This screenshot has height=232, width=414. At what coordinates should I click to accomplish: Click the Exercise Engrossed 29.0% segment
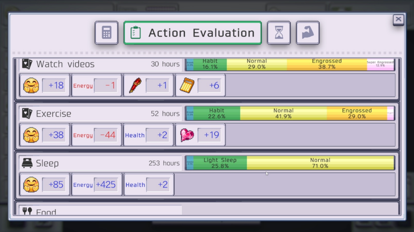[x=357, y=113]
